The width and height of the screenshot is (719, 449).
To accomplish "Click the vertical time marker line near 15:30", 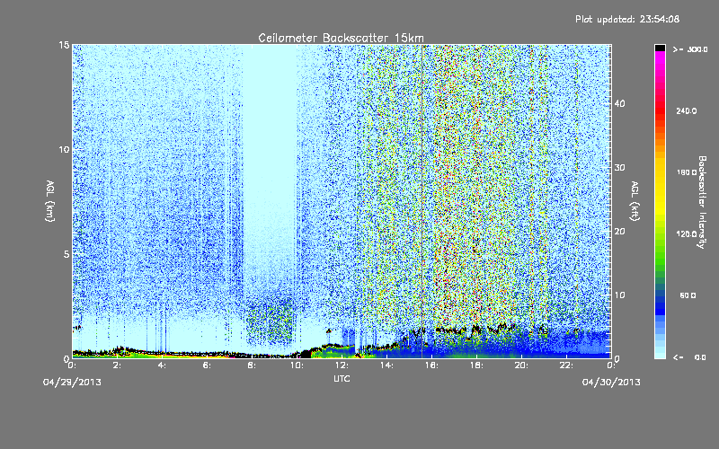I will (x=422, y=201).
